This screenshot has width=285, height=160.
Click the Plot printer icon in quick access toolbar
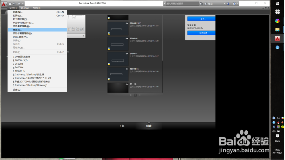(19, 4)
